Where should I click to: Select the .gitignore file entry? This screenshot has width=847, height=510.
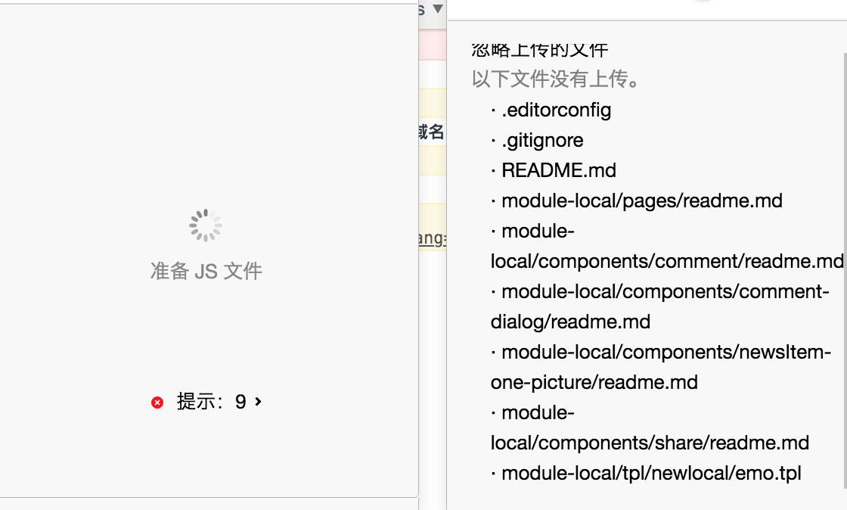coord(542,140)
